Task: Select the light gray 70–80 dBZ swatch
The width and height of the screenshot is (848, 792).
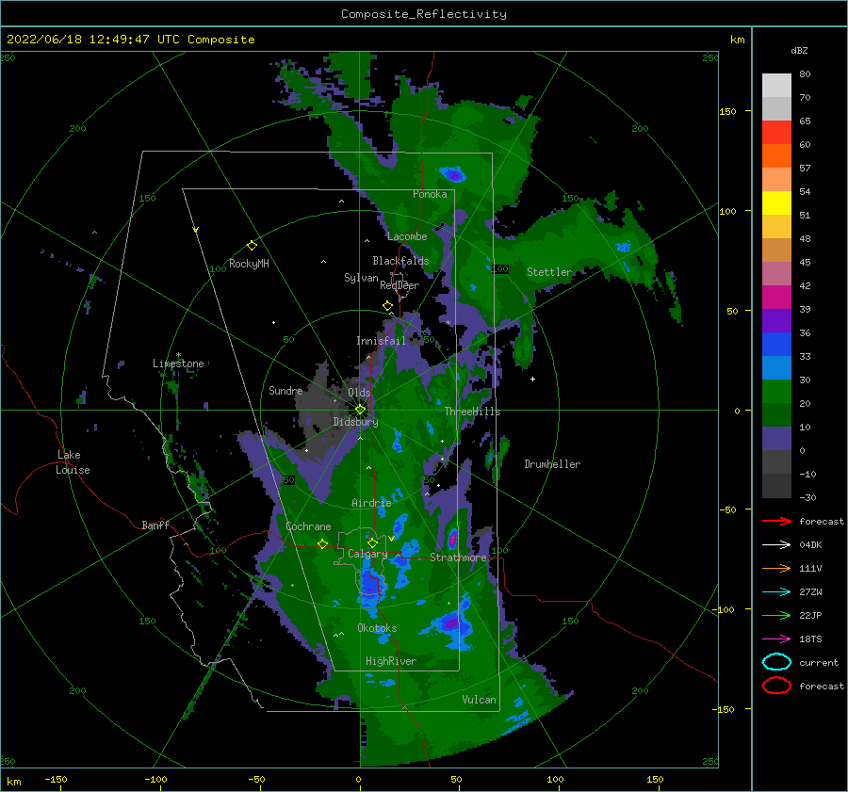Action: pos(776,86)
